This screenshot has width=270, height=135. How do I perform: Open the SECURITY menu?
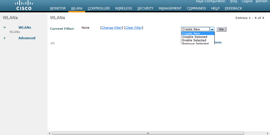(145, 8)
